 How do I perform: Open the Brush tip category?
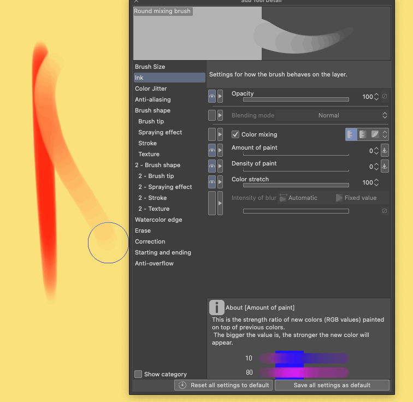(x=169, y=121)
